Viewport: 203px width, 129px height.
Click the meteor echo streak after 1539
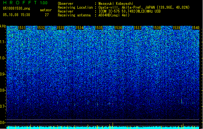pos(182,101)
